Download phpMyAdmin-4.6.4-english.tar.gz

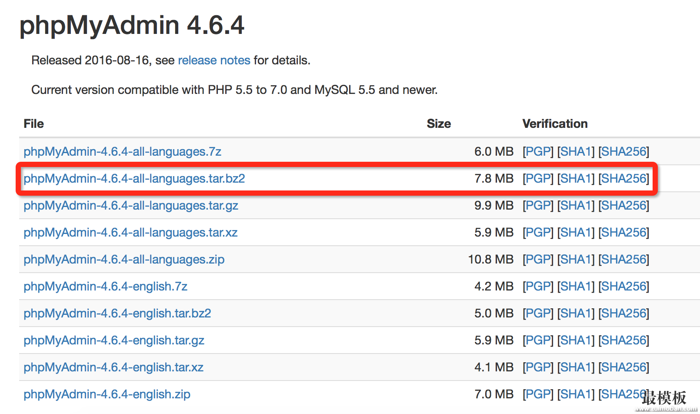[x=114, y=340]
